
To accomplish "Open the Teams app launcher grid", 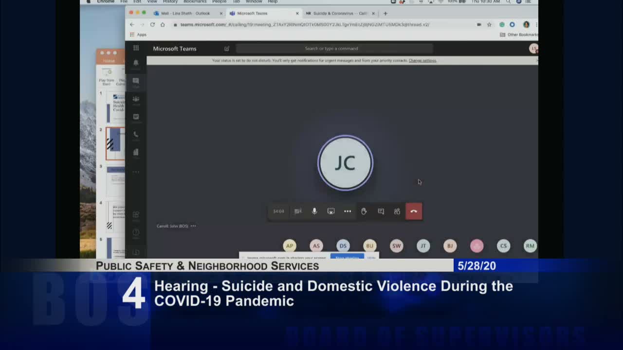I will [x=136, y=48].
